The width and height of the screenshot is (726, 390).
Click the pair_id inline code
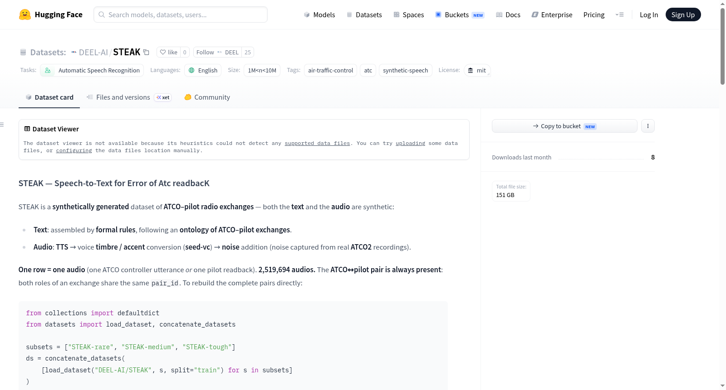(x=165, y=283)
